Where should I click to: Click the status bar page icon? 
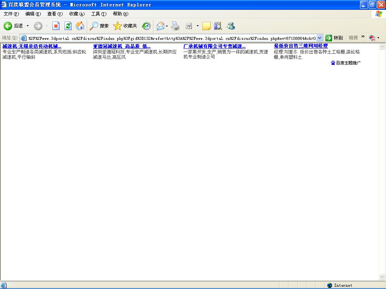point(3,285)
